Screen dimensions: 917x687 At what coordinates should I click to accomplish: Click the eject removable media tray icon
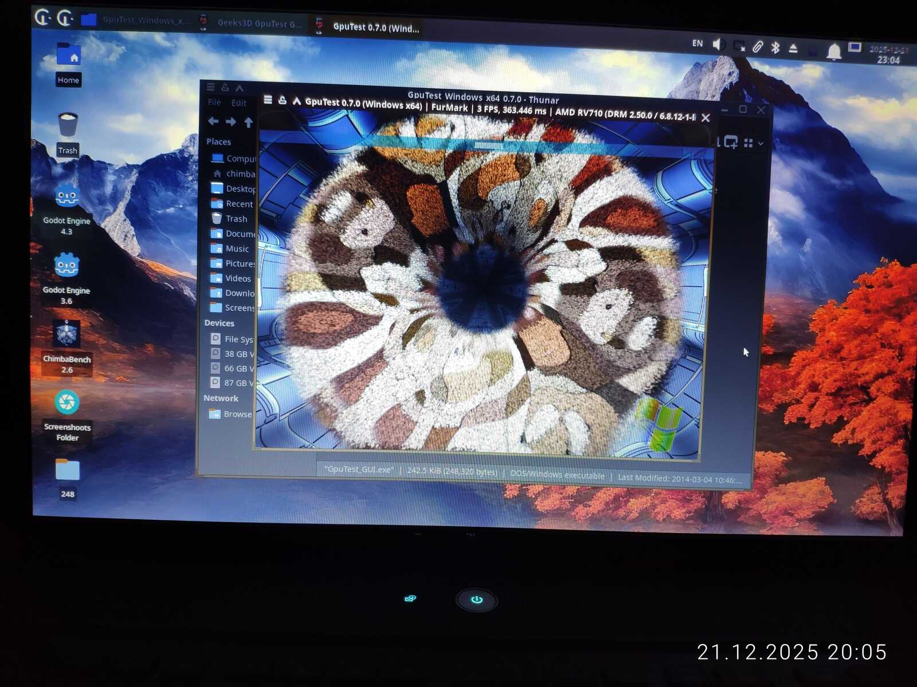793,48
